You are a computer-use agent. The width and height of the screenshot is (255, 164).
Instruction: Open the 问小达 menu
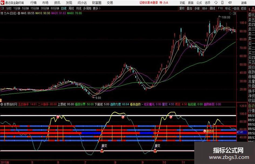[82, 3]
